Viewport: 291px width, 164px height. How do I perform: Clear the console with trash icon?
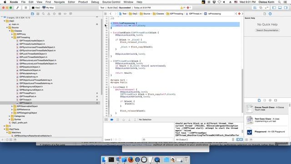[x=233, y=139]
